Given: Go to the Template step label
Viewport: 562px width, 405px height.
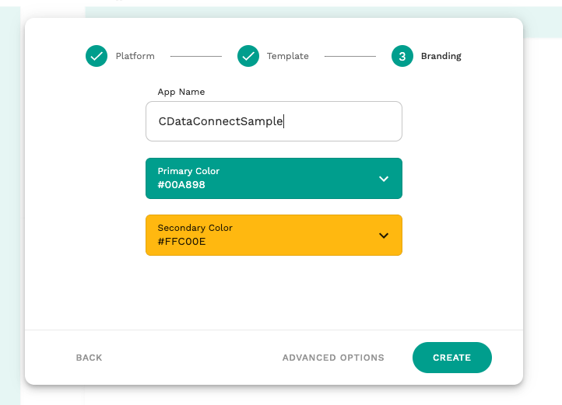Looking at the screenshot, I should [x=288, y=56].
